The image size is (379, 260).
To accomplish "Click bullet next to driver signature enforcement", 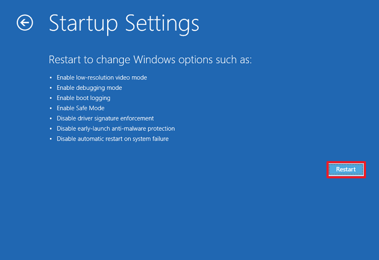I will 51,119.
